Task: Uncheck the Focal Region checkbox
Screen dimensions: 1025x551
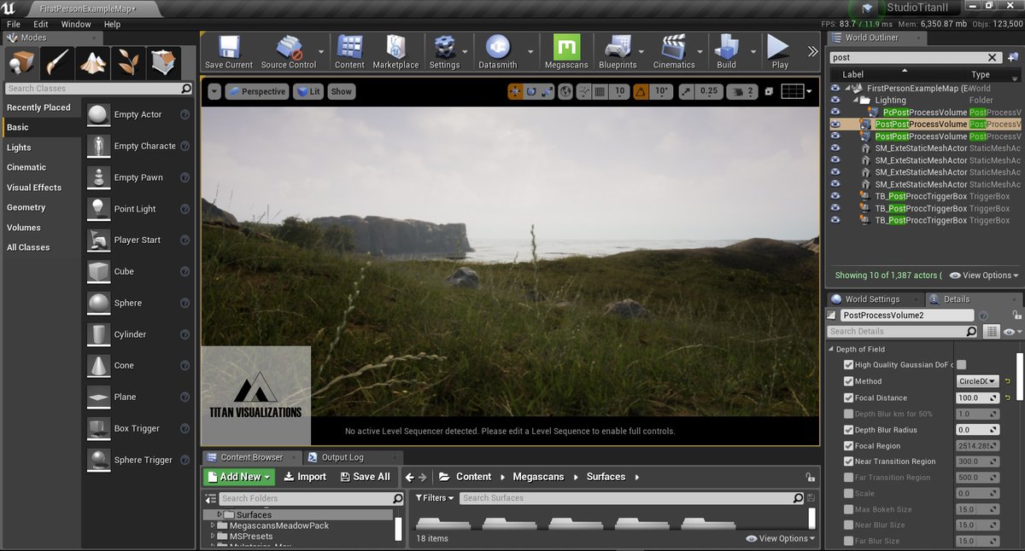Action: (848, 446)
